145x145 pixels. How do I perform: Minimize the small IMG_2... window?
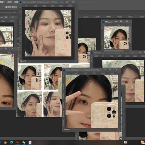point(116,21)
